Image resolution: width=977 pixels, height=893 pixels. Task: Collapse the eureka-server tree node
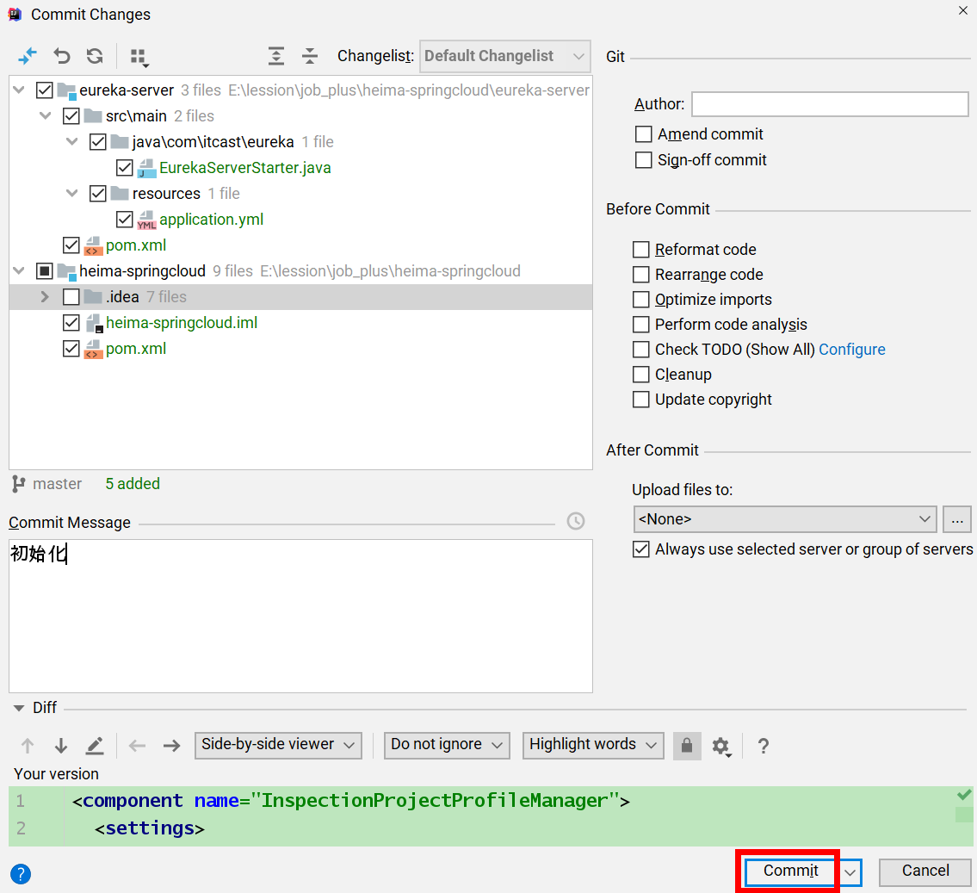[x=19, y=90]
